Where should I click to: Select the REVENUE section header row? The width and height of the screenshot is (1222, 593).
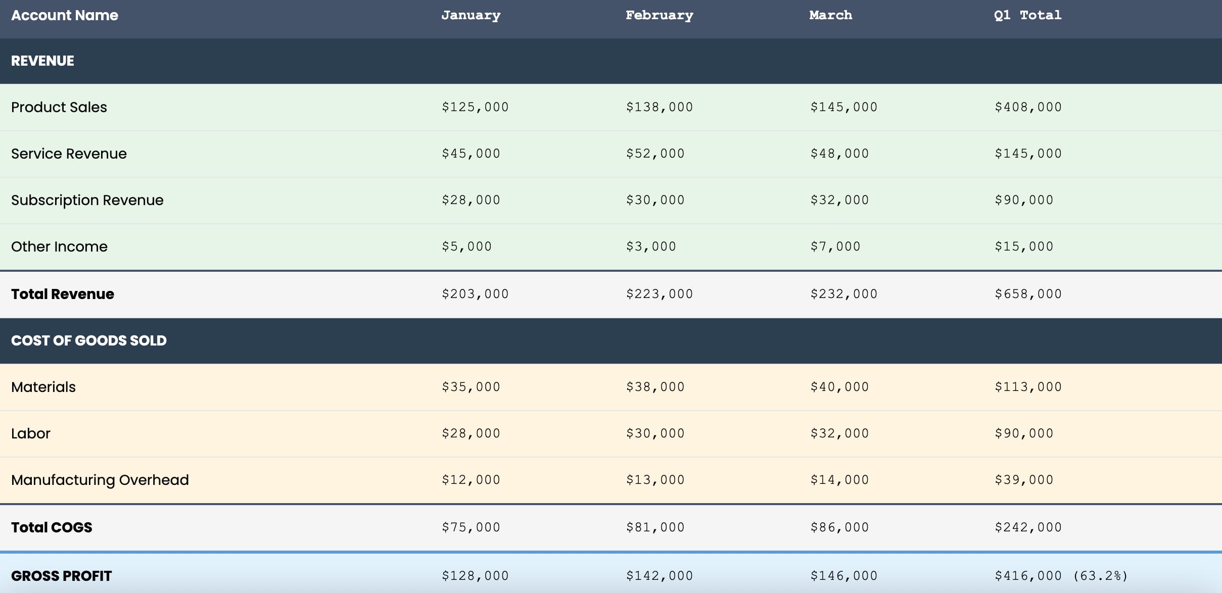611,61
